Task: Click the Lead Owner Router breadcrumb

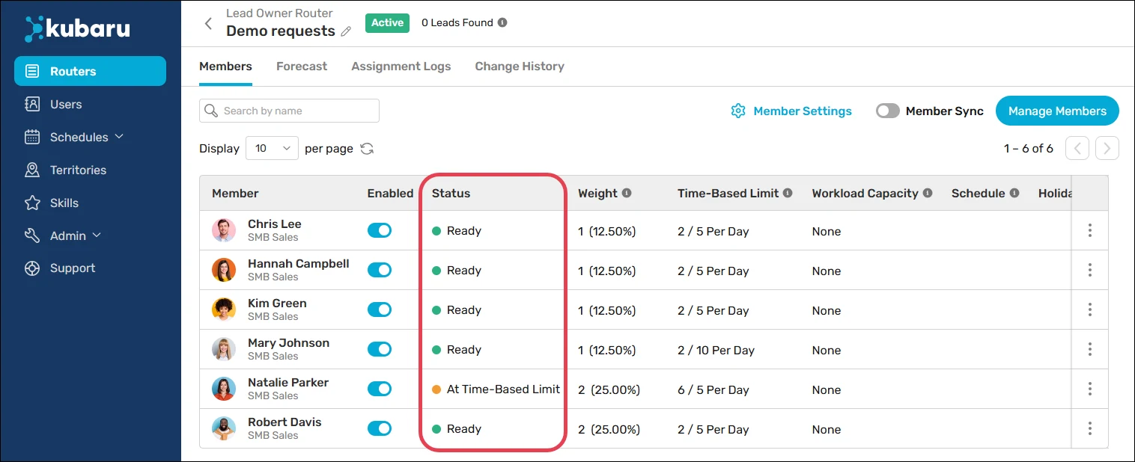Action: [279, 13]
